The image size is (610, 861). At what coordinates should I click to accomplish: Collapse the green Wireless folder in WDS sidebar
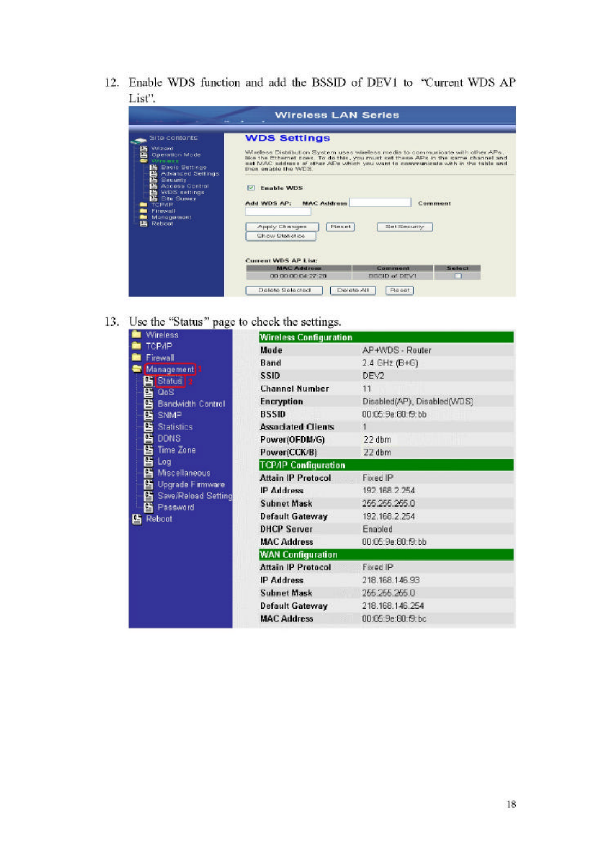[x=143, y=161]
